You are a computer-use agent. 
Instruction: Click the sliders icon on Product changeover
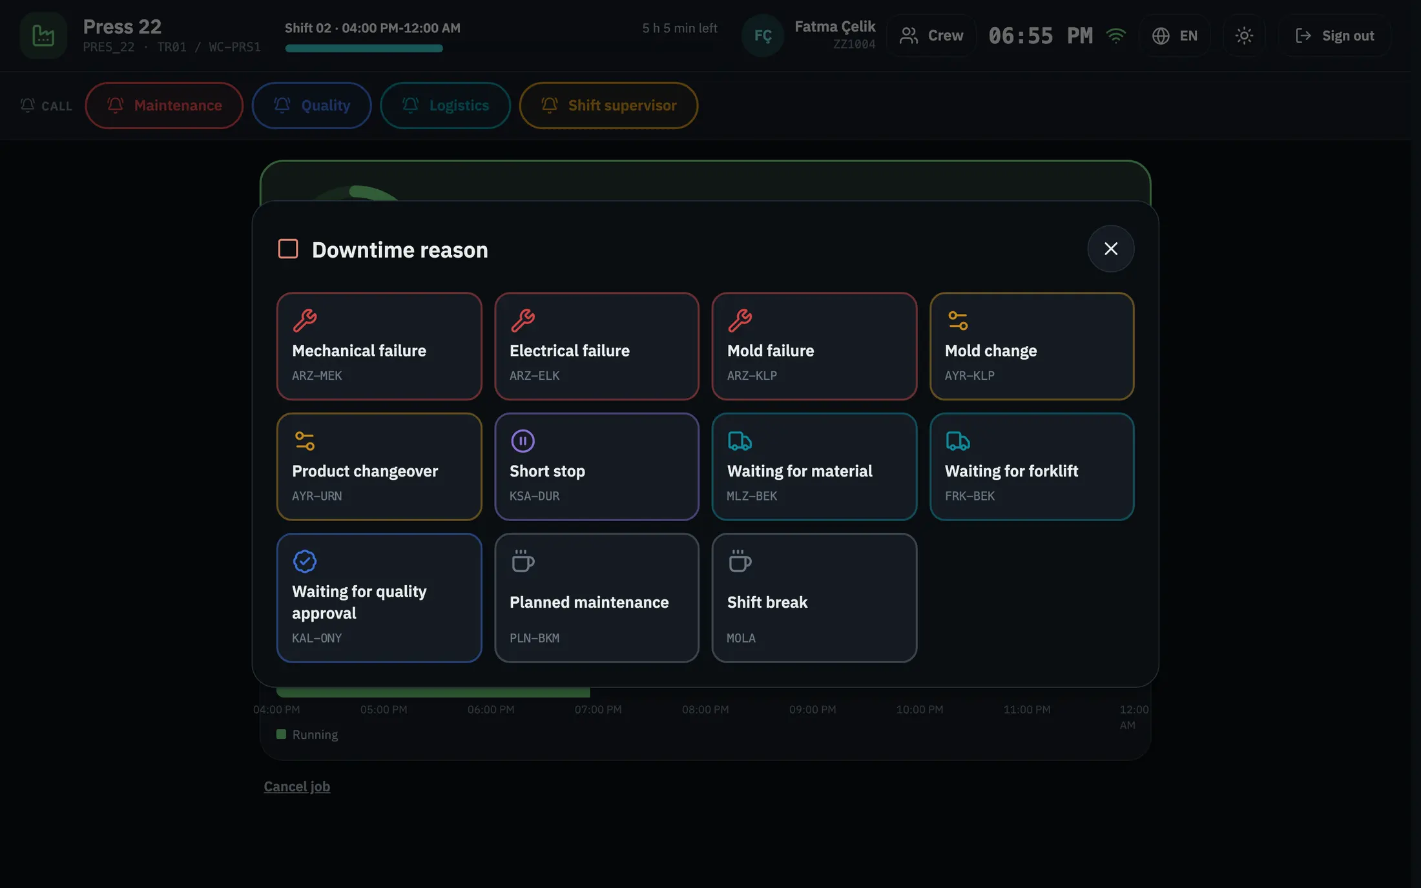pyautogui.click(x=305, y=441)
